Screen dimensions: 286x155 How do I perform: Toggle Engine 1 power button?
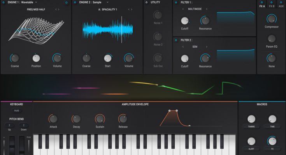click(4, 2)
